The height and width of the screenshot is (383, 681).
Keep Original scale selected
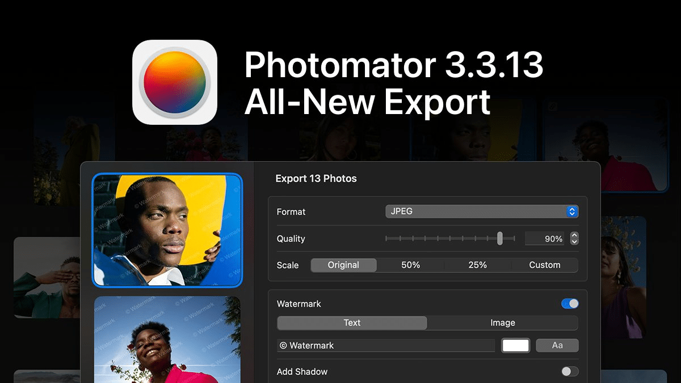point(343,264)
